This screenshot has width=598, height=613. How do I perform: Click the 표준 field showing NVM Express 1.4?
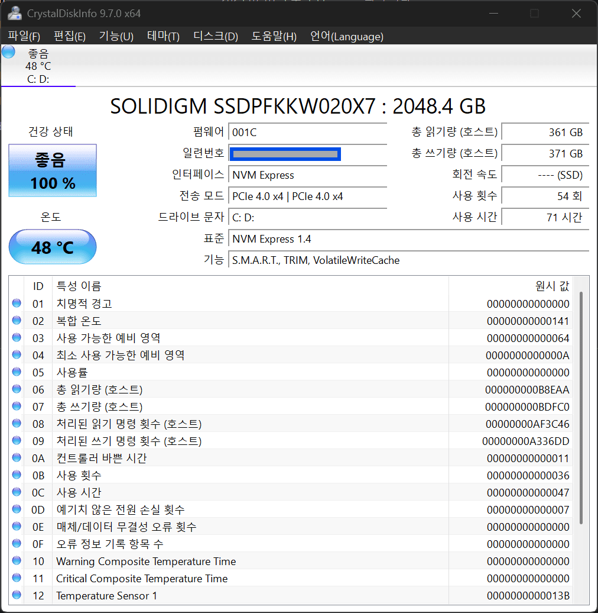pyautogui.click(x=409, y=239)
